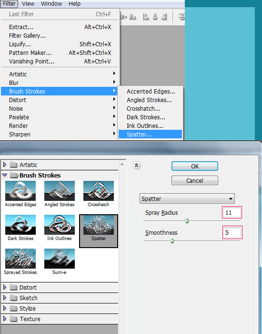This screenshot has width=262, height=334.
Task: Click Cancel in Filter Gallery
Action: coord(194,180)
